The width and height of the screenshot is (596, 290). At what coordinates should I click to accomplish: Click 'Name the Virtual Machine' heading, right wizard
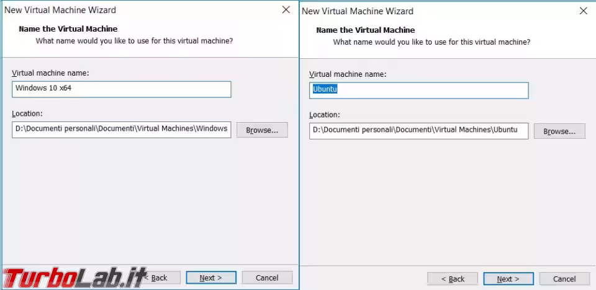(x=365, y=30)
